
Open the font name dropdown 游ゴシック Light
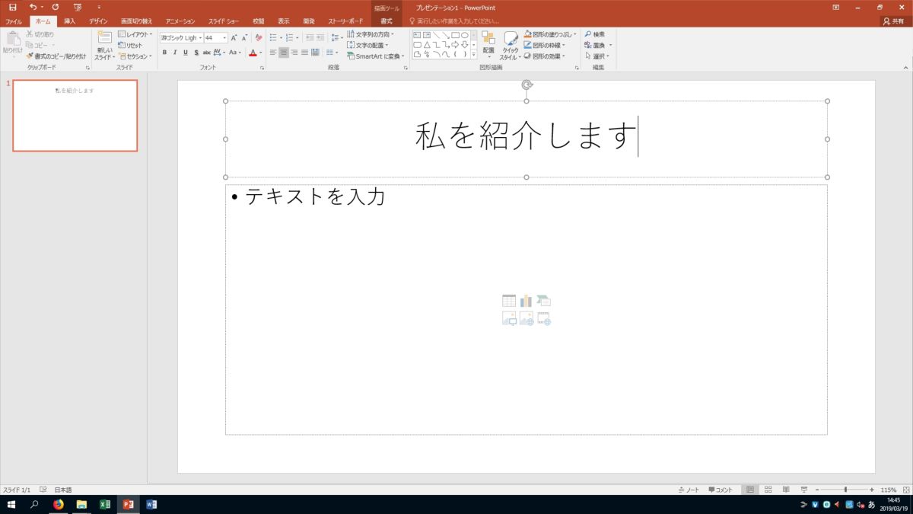click(180, 37)
